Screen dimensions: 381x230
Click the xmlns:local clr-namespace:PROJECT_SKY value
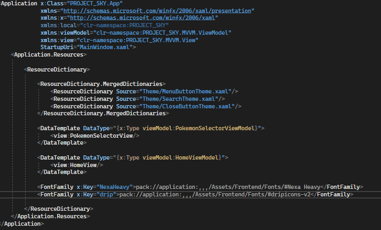[x=124, y=25]
